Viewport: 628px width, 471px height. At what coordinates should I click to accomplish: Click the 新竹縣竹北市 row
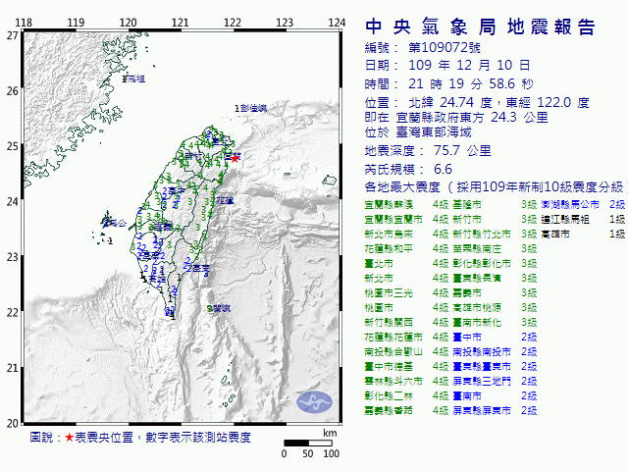tap(495, 235)
